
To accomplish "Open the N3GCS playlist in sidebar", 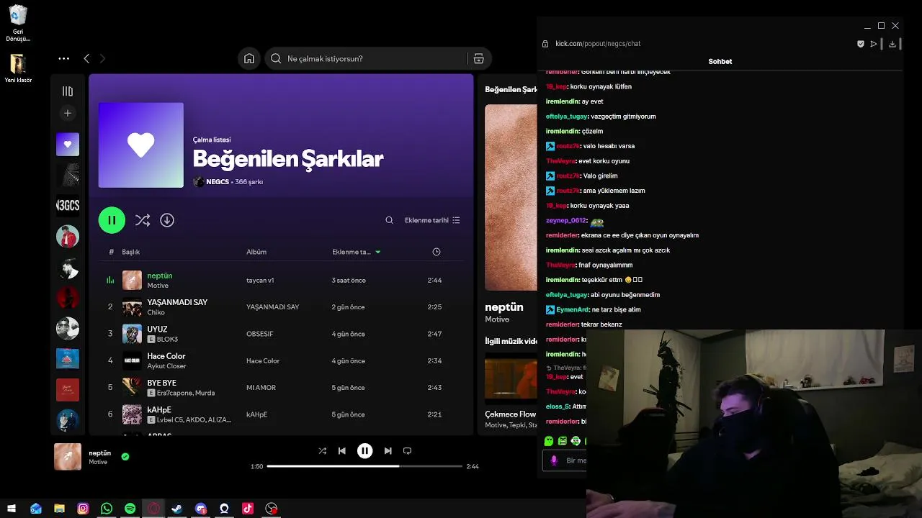I will click(68, 206).
